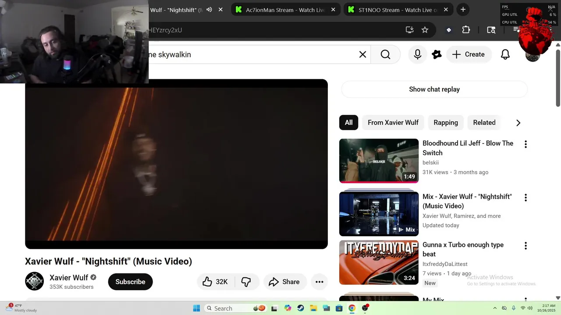Screen dimensions: 561x315
Task: Dislike the Nightshift video
Action: [x=246, y=282]
